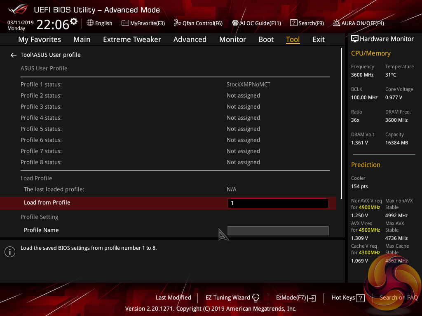Click the Tool\ASUS User profile breadcrumb

(x=51, y=55)
